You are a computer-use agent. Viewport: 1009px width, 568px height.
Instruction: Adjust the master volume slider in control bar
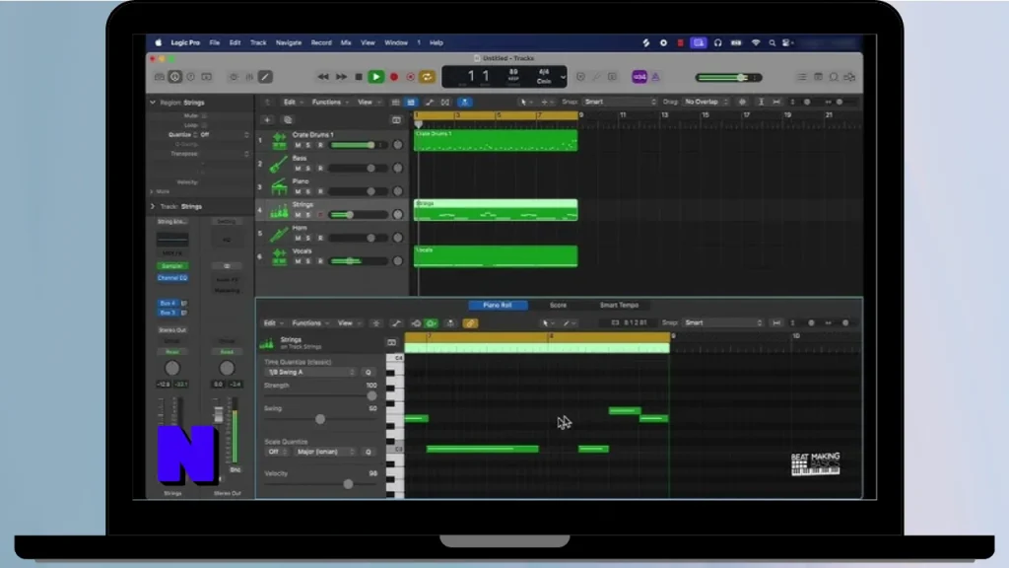[x=728, y=78]
